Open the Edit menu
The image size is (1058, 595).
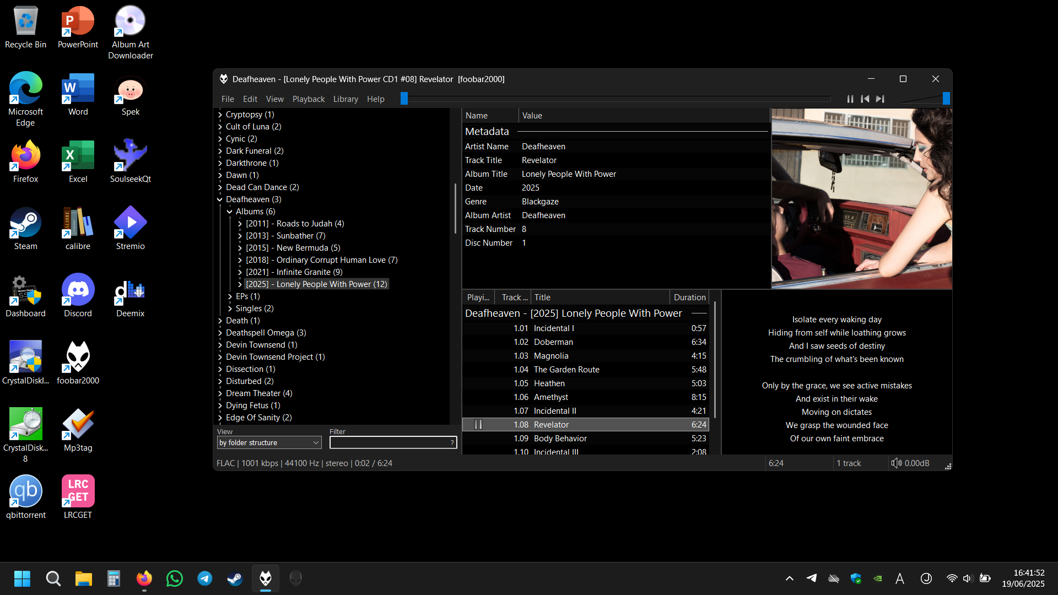[250, 99]
